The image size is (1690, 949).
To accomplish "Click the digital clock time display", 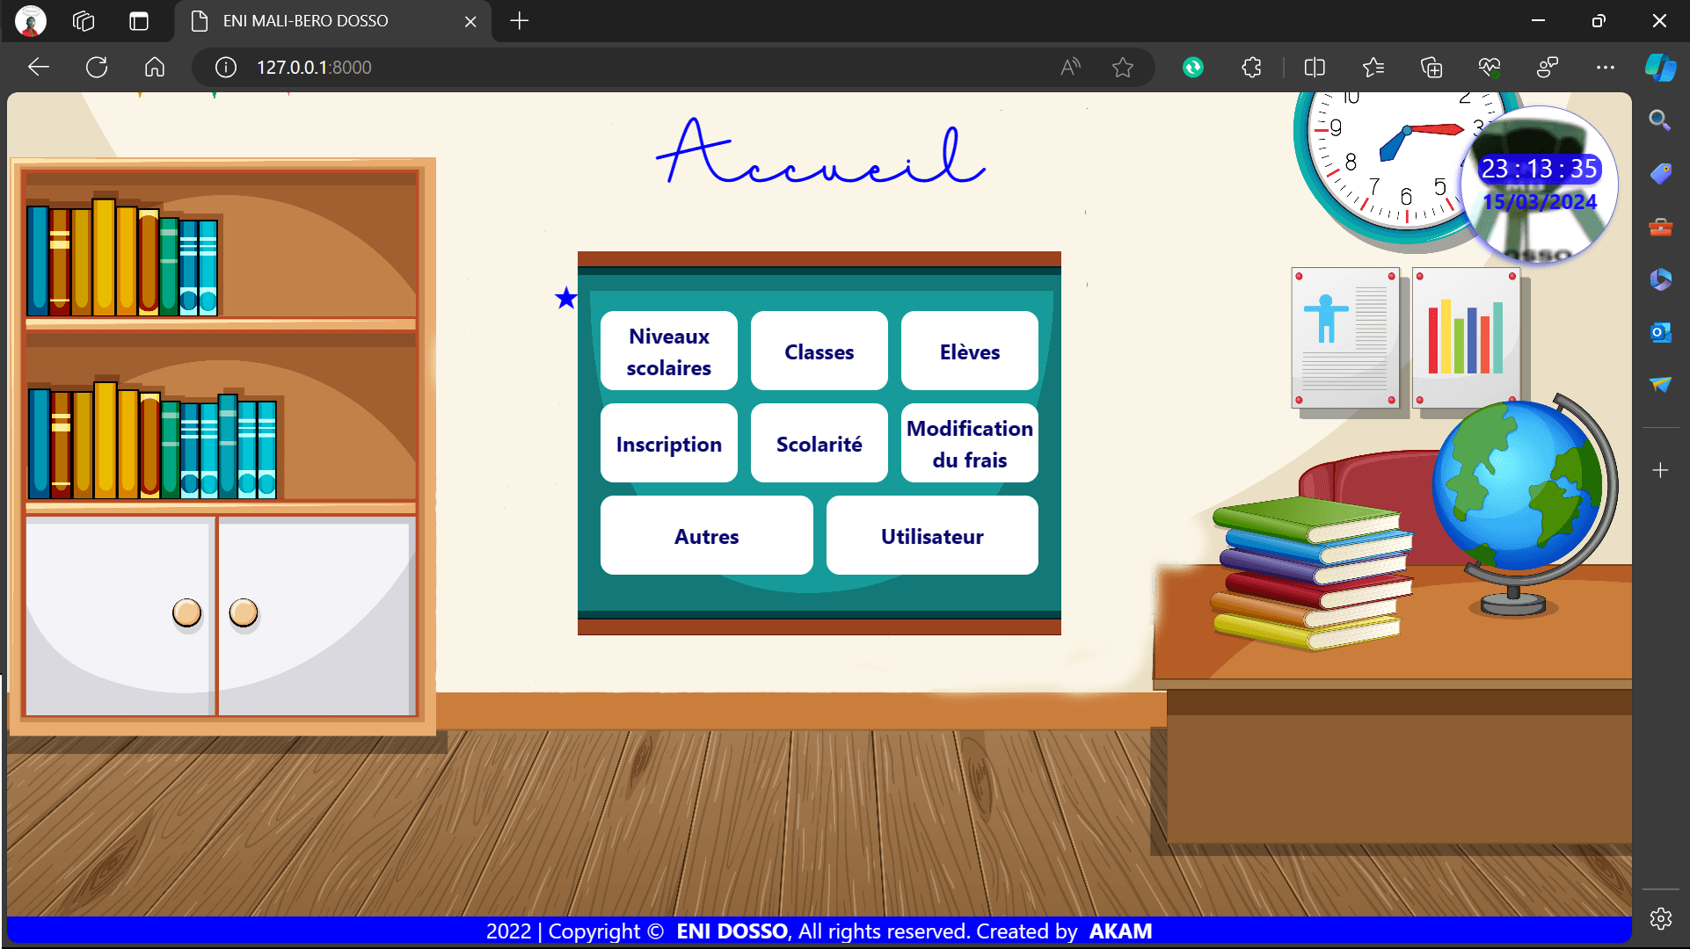I will (x=1539, y=169).
